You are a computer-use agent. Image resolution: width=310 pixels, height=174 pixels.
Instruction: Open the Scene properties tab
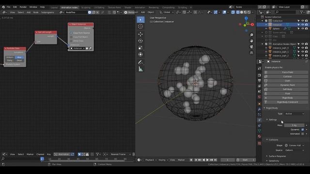(260, 91)
